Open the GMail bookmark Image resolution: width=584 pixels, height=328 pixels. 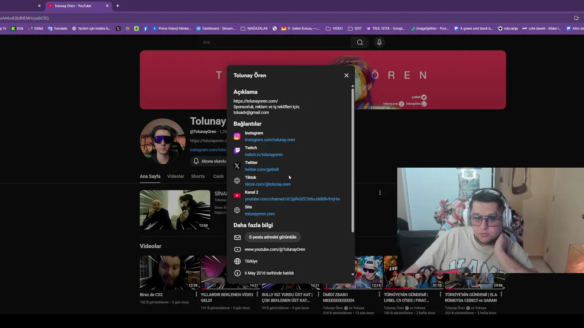pos(36,28)
